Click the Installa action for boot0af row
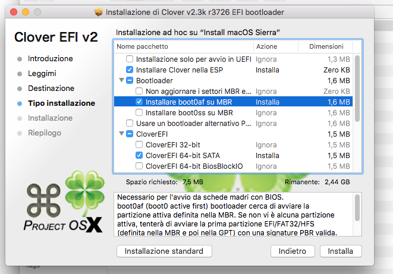 tap(268, 102)
